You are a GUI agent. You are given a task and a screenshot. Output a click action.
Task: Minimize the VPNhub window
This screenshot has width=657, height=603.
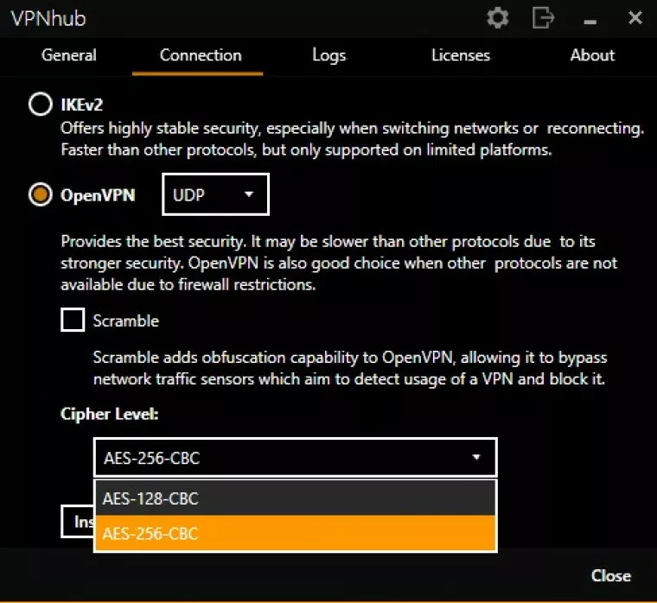590,19
